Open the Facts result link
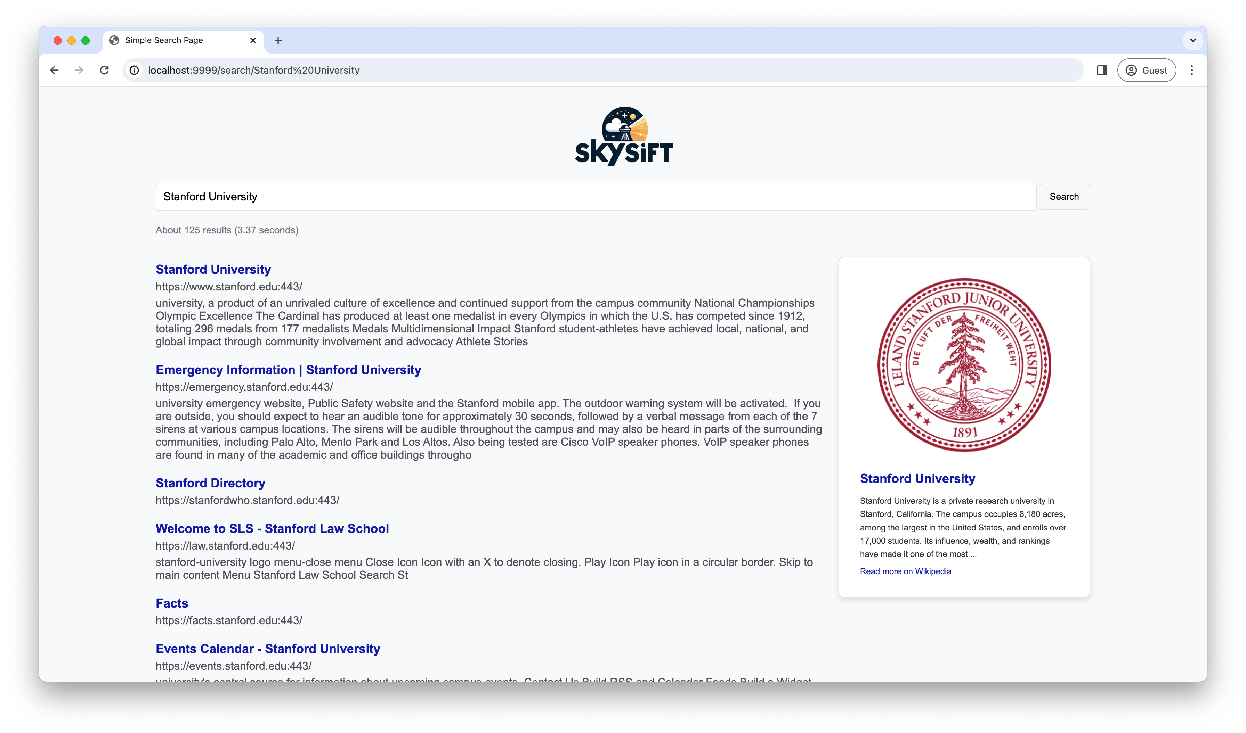Image resolution: width=1246 pixels, height=733 pixels. tap(172, 603)
